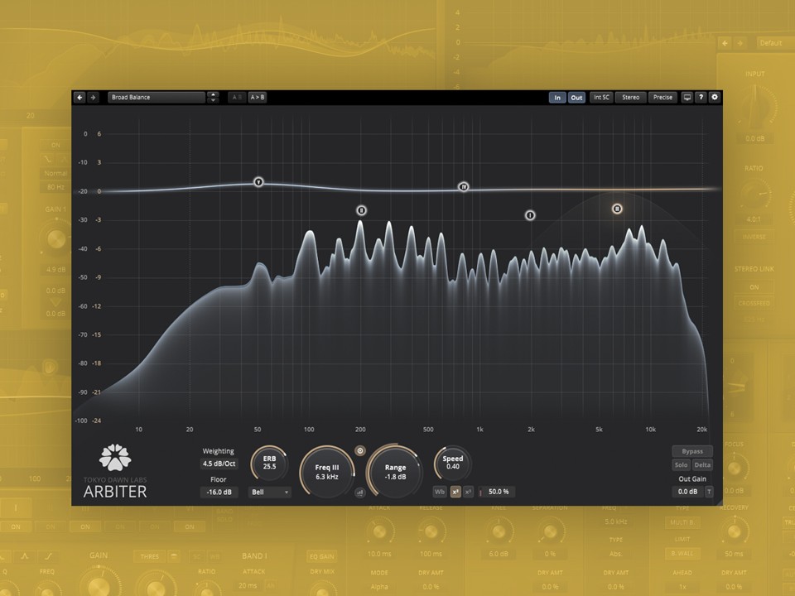This screenshot has height=596, width=795.
Task: Select band node V on the curve
Action: (x=258, y=182)
